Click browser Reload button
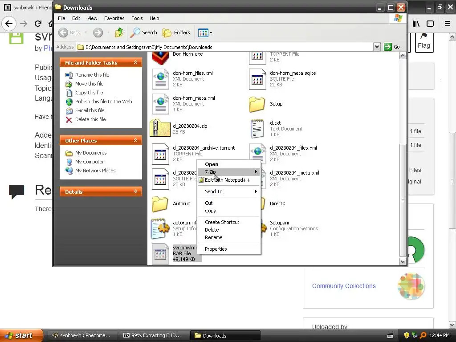The image size is (456, 342). pyautogui.click(x=38, y=24)
